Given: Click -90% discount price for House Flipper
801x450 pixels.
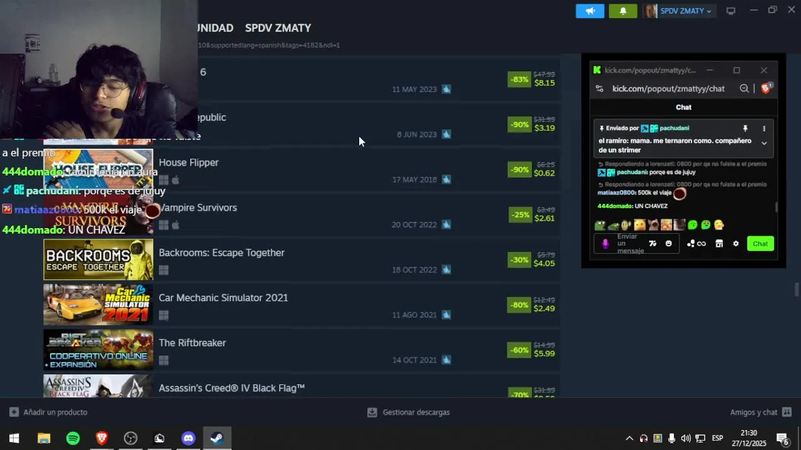Looking at the screenshot, I should (532, 169).
